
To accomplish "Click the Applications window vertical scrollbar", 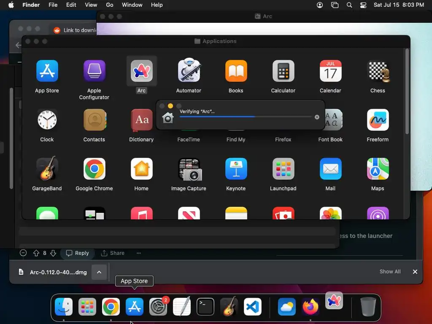I will 407,92.
